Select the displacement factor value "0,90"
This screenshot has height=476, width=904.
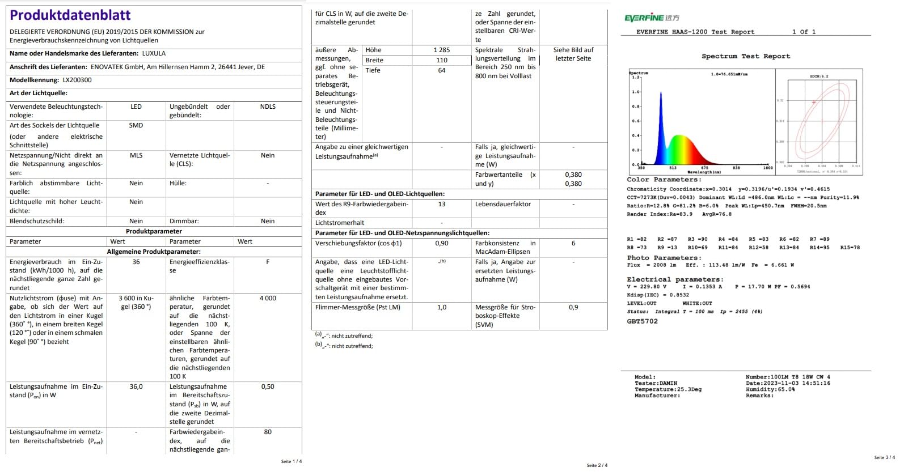point(442,243)
